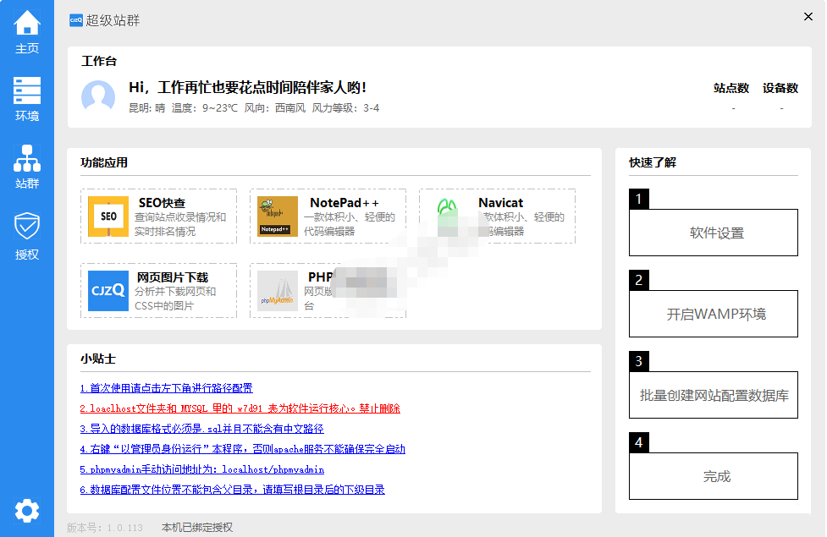Click the 开启WAMP环境 button
Image resolution: width=827 pixels, height=537 pixels.
[x=713, y=314]
